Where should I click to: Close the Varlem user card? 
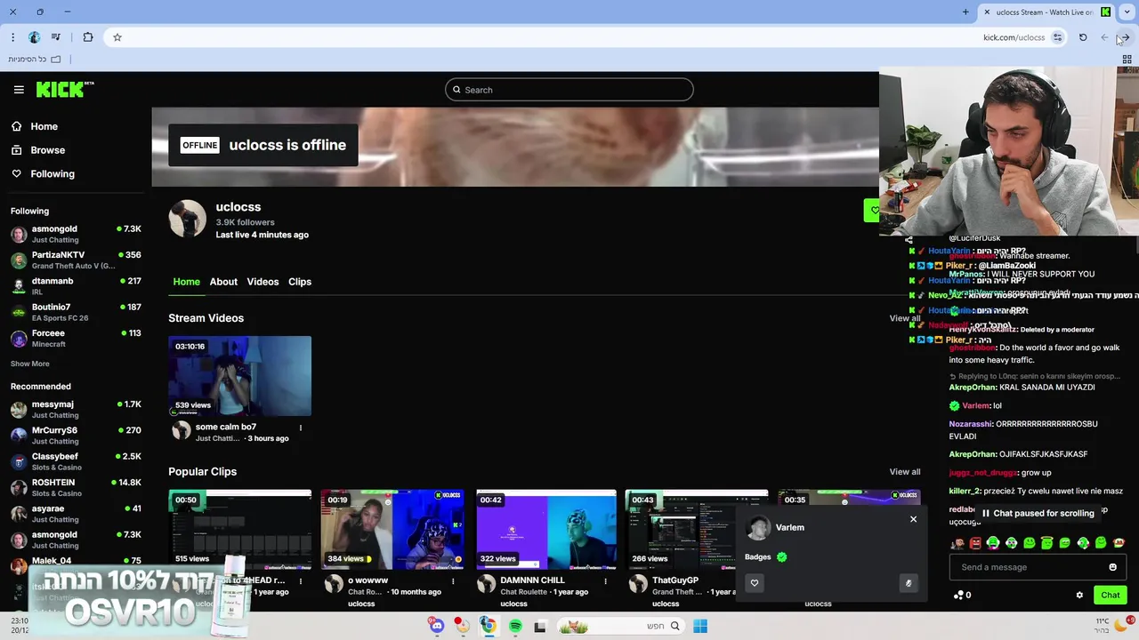(x=913, y=519)
